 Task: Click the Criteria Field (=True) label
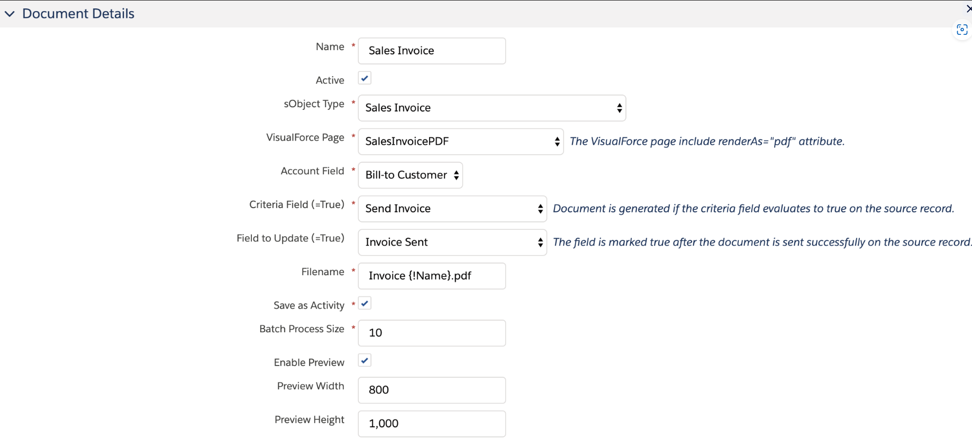click(297, 204)
